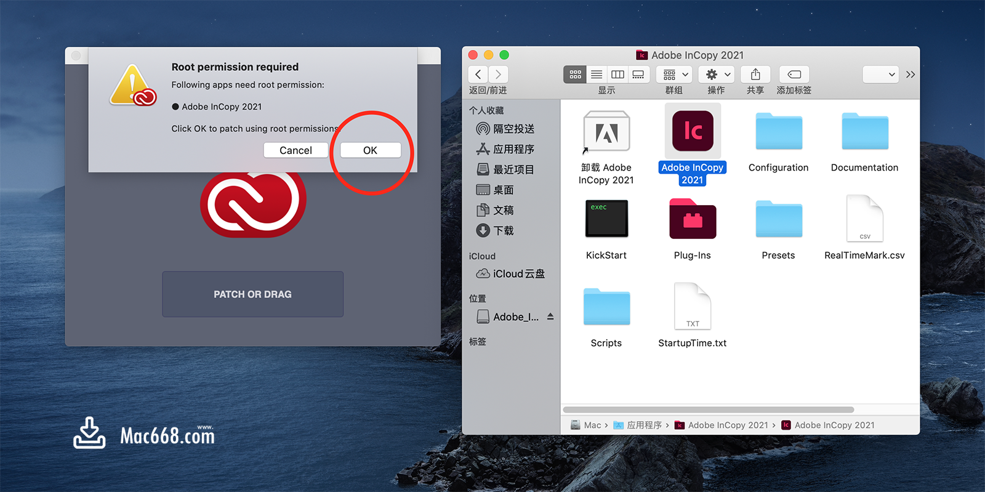Image resolution: width=985 pixels, height=492 pixels.
Task: Click Adobe InCopy 2021 app in path bar
Action: [828, 425]
